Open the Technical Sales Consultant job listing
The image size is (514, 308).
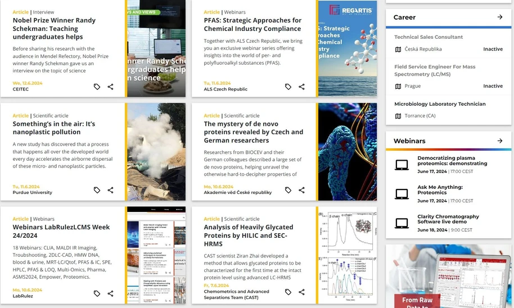click(x=429, y=37)
